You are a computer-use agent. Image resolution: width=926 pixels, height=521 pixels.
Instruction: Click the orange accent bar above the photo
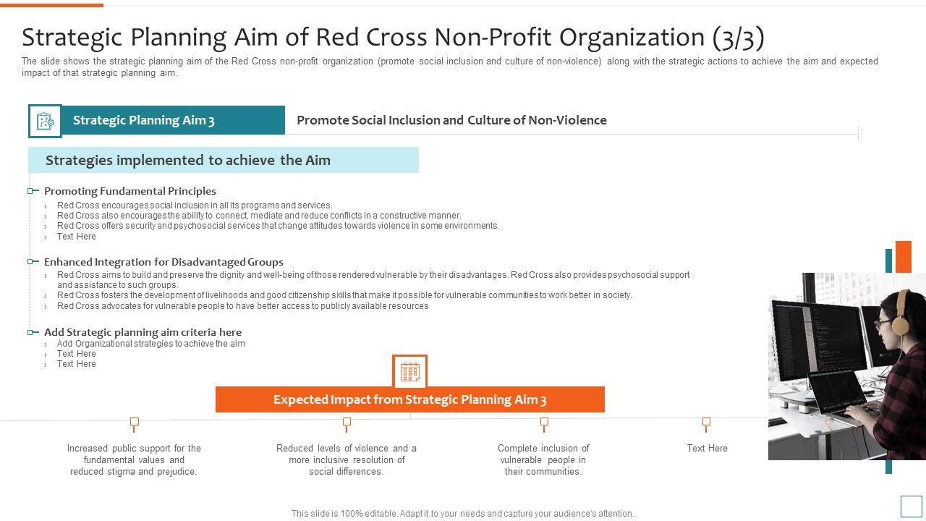click(x=904, y=257)
